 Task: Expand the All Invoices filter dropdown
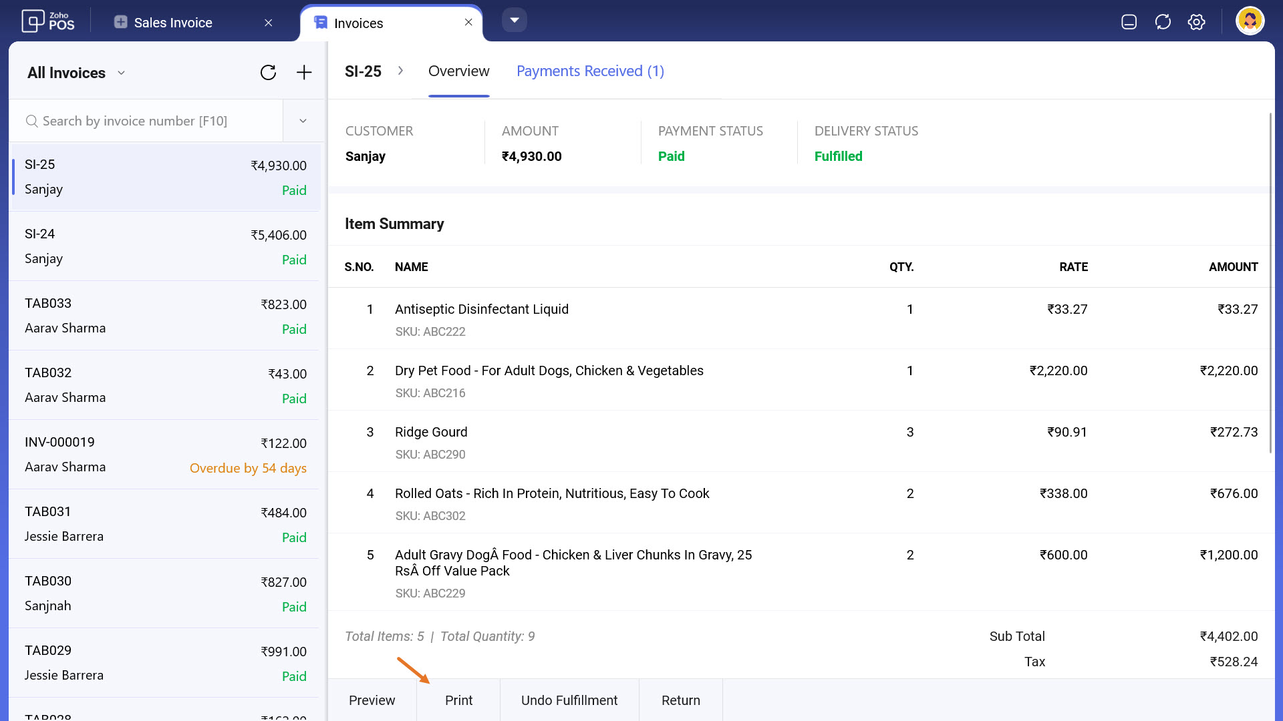click(121, 73)
